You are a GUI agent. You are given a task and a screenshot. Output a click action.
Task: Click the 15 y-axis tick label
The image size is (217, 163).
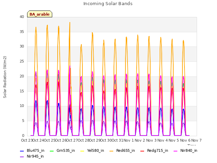click(22, 91)
